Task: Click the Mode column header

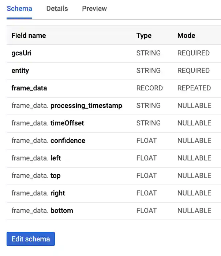Action: coord(186,36)
